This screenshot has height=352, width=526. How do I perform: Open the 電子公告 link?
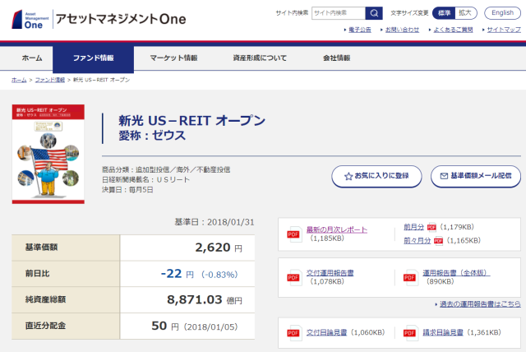360,30
